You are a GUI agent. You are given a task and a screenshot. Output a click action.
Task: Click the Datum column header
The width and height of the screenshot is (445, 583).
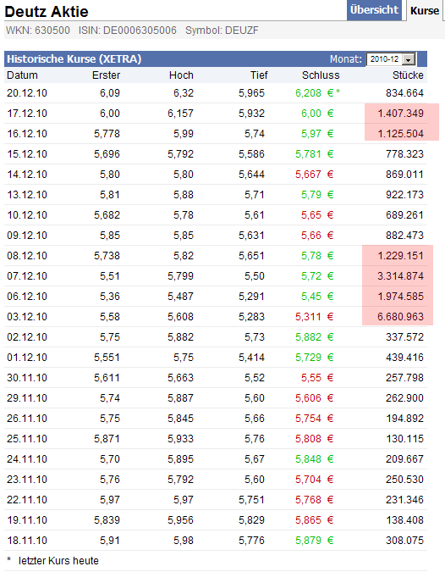(x=22, y=75)
